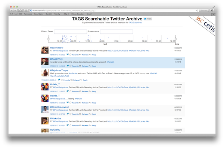This screenshot has height=148, width=224.
Task: Grab the left handle of the timeline range slider
Action: (x=49, y=39)
